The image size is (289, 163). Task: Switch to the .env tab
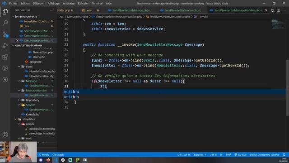(x=89, y=10)
